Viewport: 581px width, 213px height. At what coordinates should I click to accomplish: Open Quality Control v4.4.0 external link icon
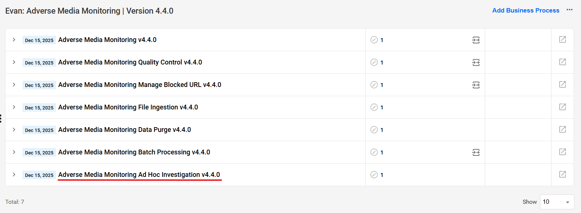(563, 62)
